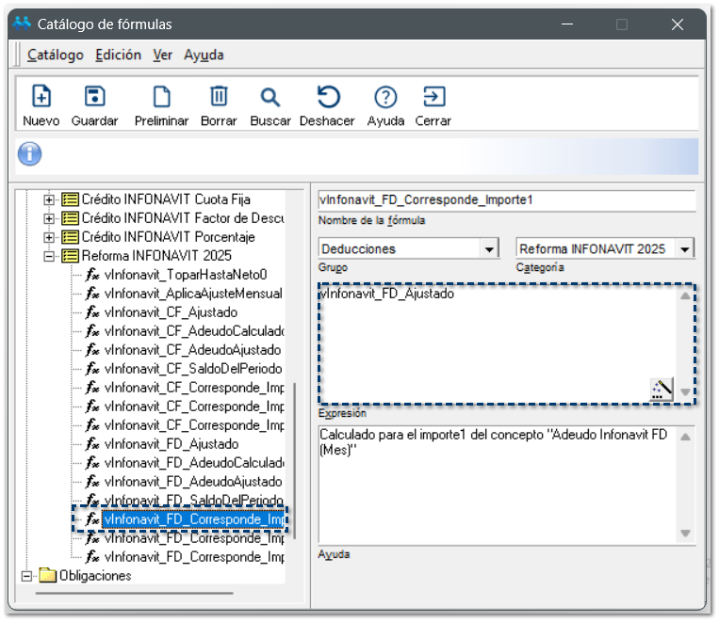Open the Ayuda question mark icon

(385, 97)
